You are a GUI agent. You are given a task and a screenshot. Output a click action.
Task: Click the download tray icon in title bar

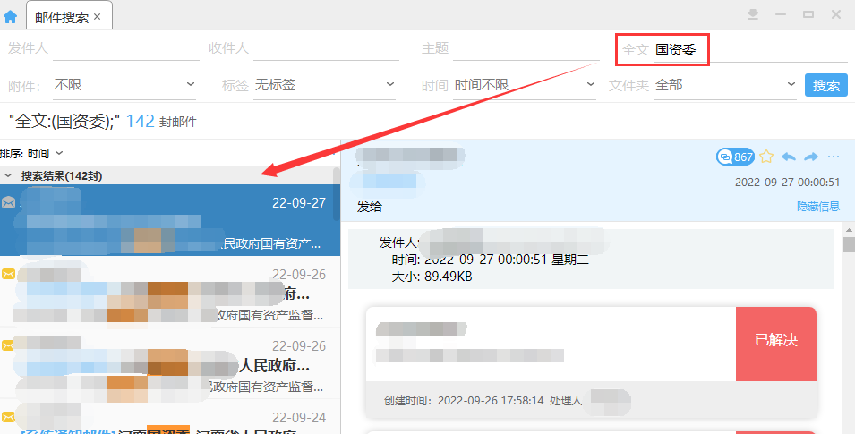[x=753, y=14]
